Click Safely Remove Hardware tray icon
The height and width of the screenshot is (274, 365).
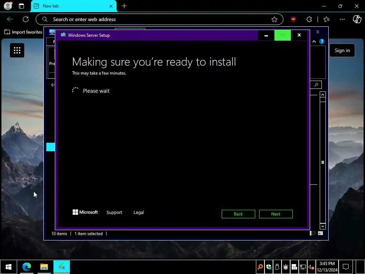coord(277,267)
